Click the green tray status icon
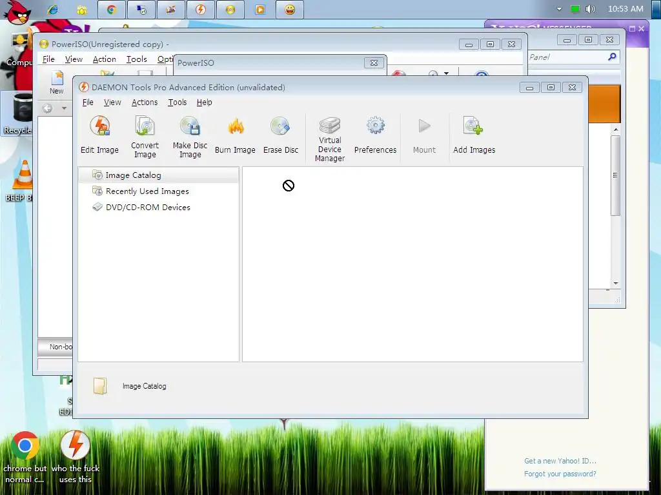 click(x=575, y=9)
